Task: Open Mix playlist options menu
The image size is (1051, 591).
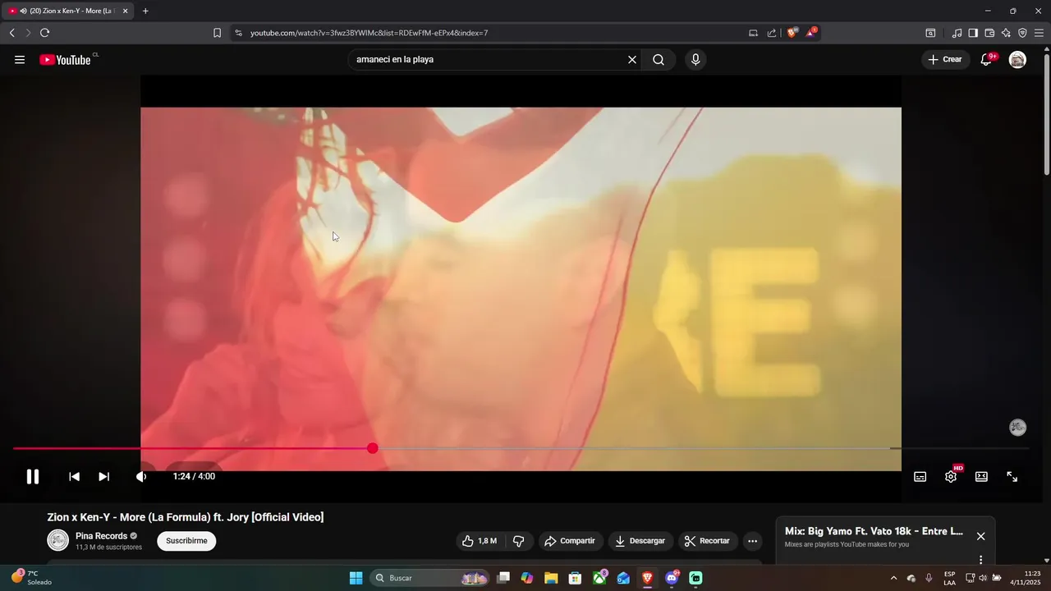Action: pyautogui.click(x=980, y=560)
